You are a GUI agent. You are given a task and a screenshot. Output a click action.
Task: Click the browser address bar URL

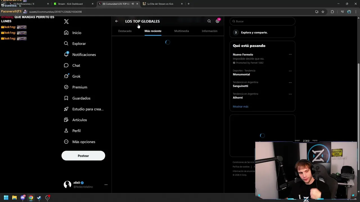(x=55, y=12)
